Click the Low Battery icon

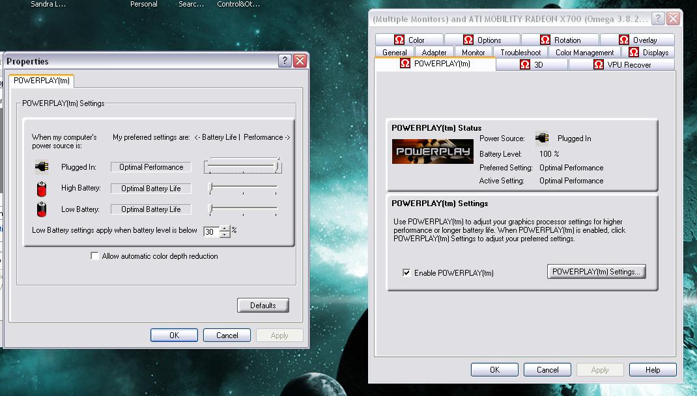(x=41, y=209)
